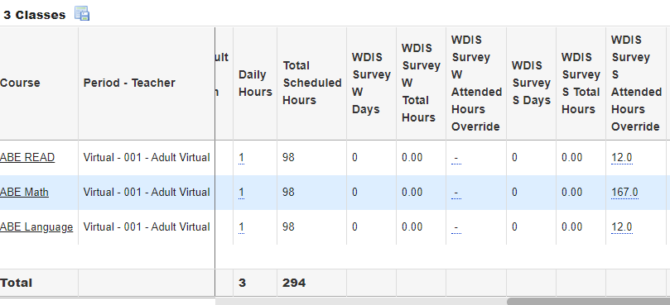The image size is (670, 305).
Task: Click the Total row label
Action: click(17, 283)
